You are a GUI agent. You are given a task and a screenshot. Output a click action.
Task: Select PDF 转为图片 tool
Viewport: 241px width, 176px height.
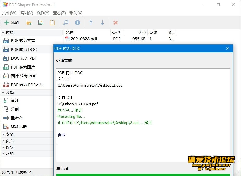[23, 67]
